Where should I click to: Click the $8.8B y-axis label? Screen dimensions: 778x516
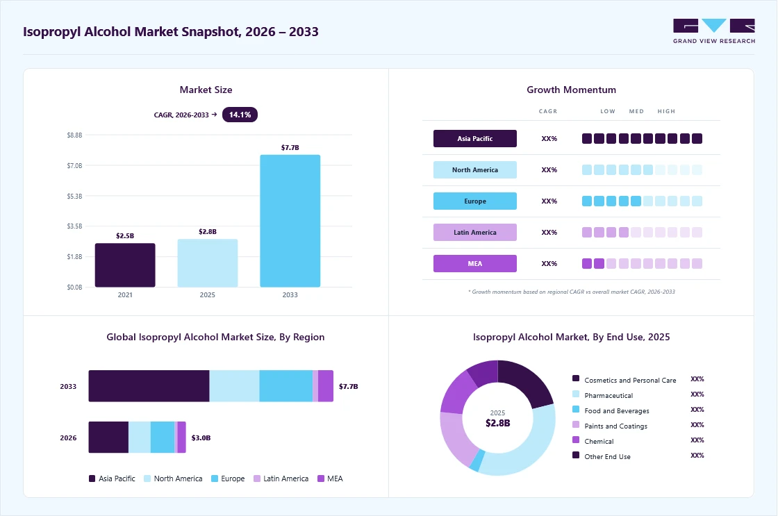click(x=74, y=135)
